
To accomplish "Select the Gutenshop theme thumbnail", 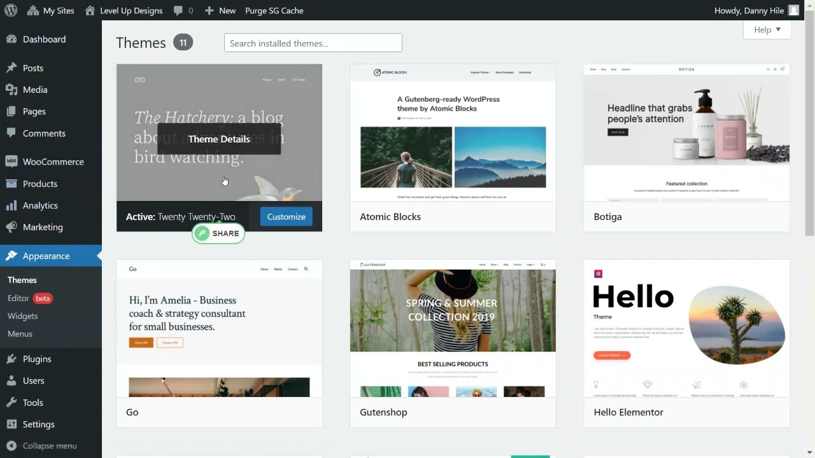I will [453, 328].
